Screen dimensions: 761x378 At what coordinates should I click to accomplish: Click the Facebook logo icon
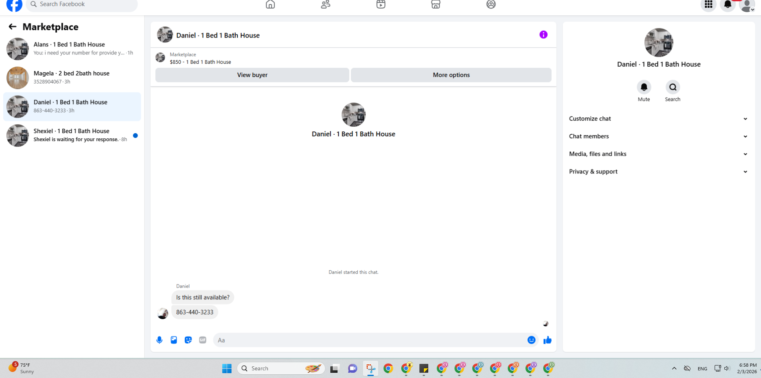pos(15,5)
